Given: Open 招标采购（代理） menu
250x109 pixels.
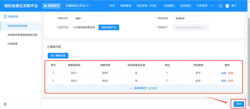Looking at the screenshot, I should click(147, 6).
